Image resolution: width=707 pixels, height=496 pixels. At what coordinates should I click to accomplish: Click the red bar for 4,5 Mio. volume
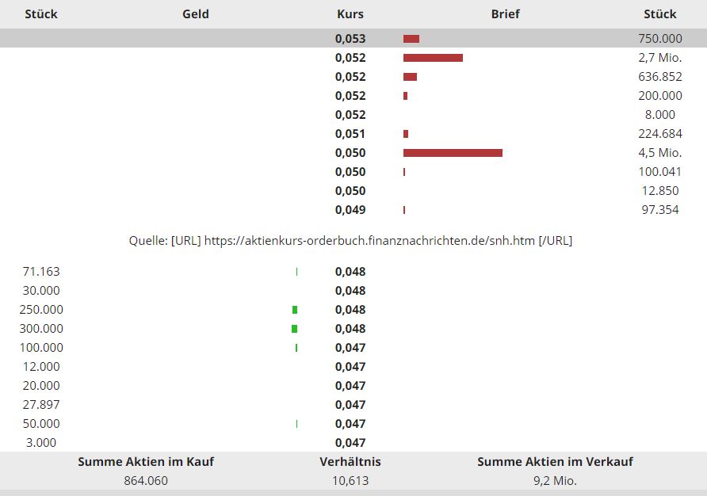coord(453,153)
